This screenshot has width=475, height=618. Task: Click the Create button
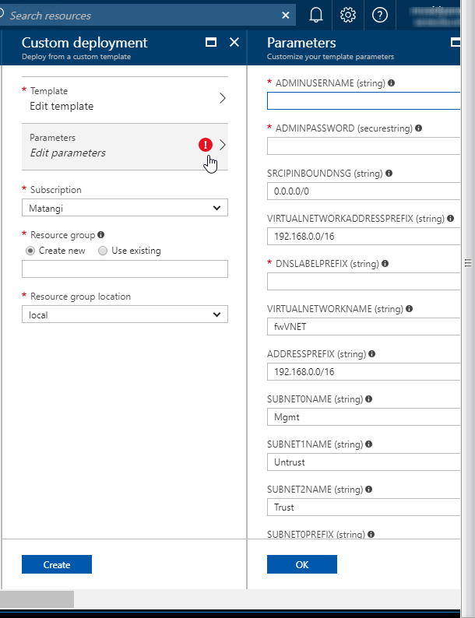(57, 564)
